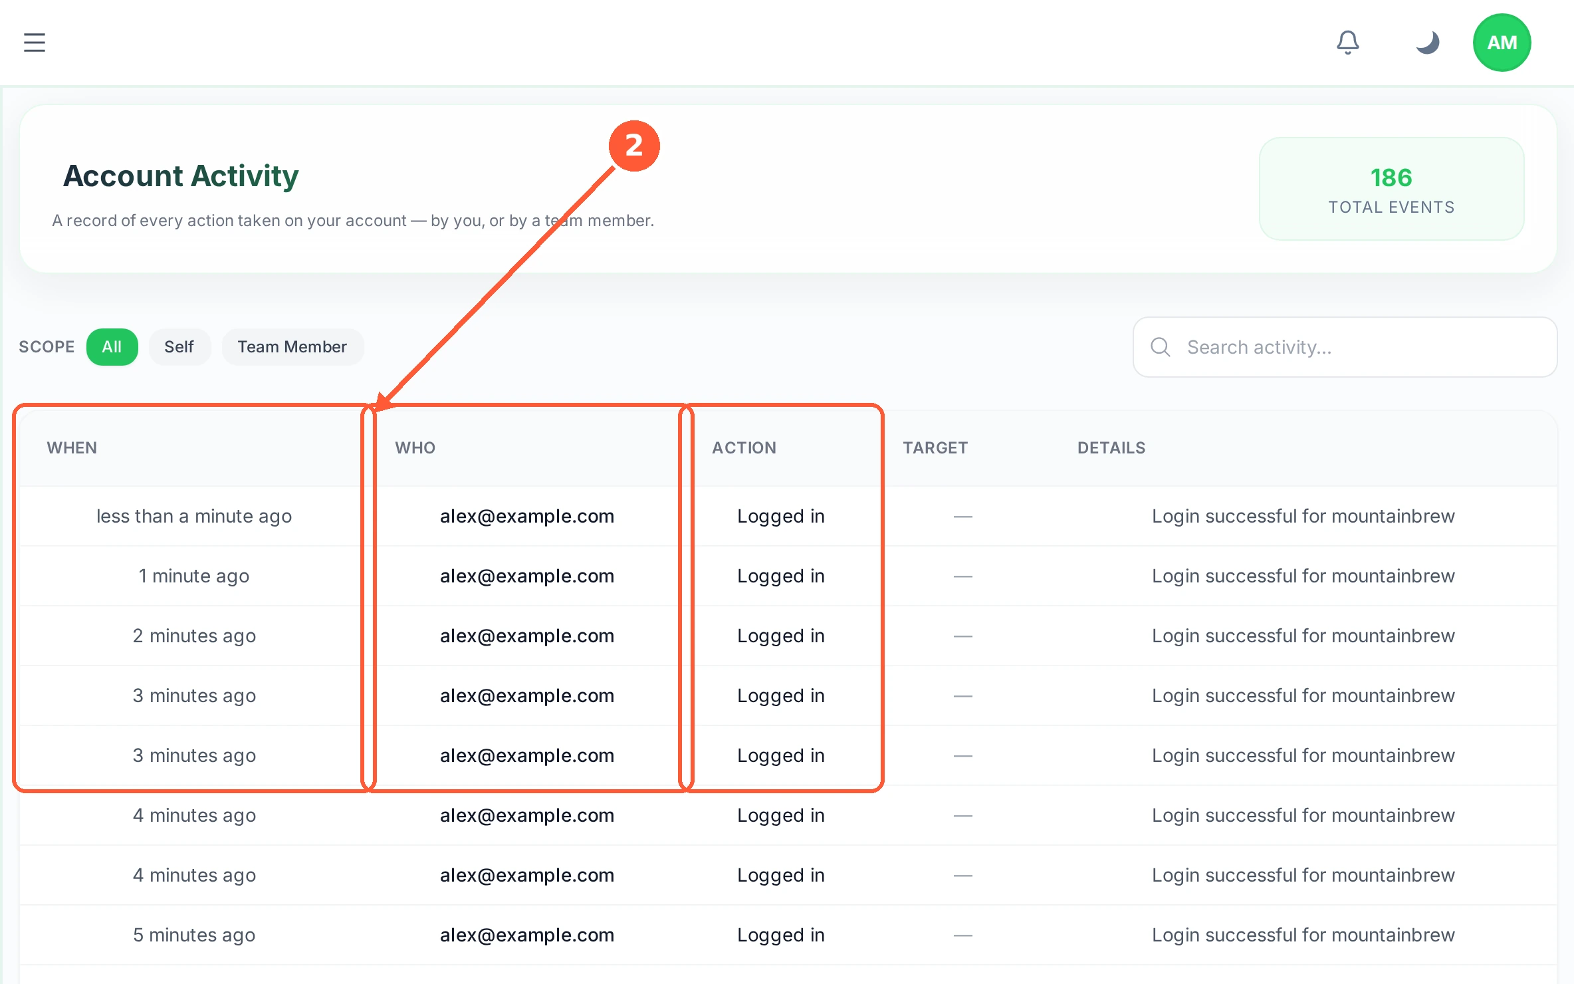Open details of the '5 minutes ago' login

tap(1303, 935)
